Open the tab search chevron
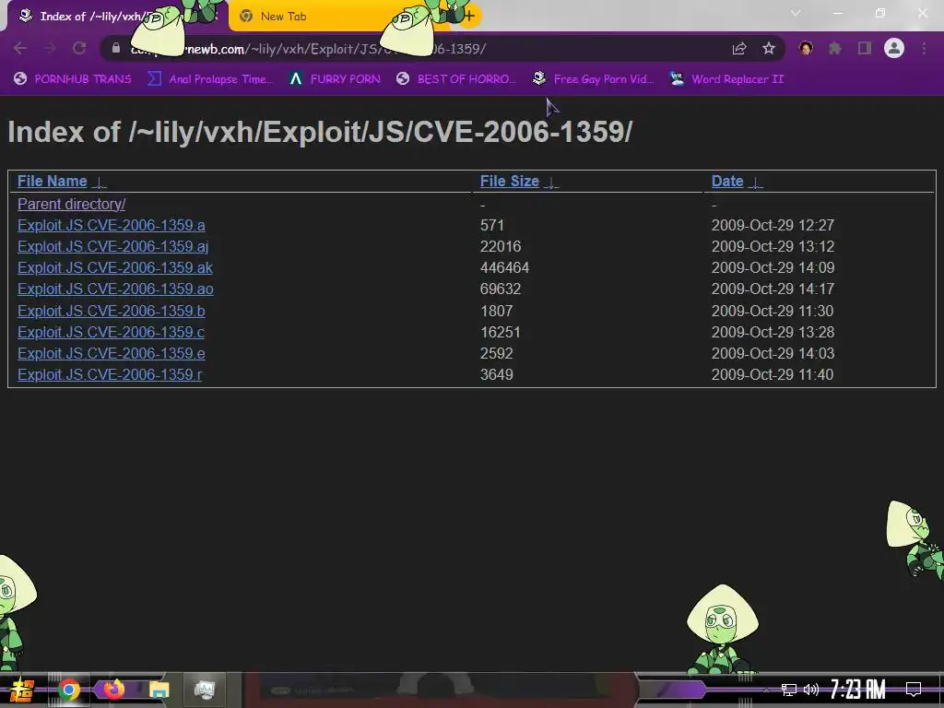This screenshot has height=708, width=944. click(x=796, y=13)
